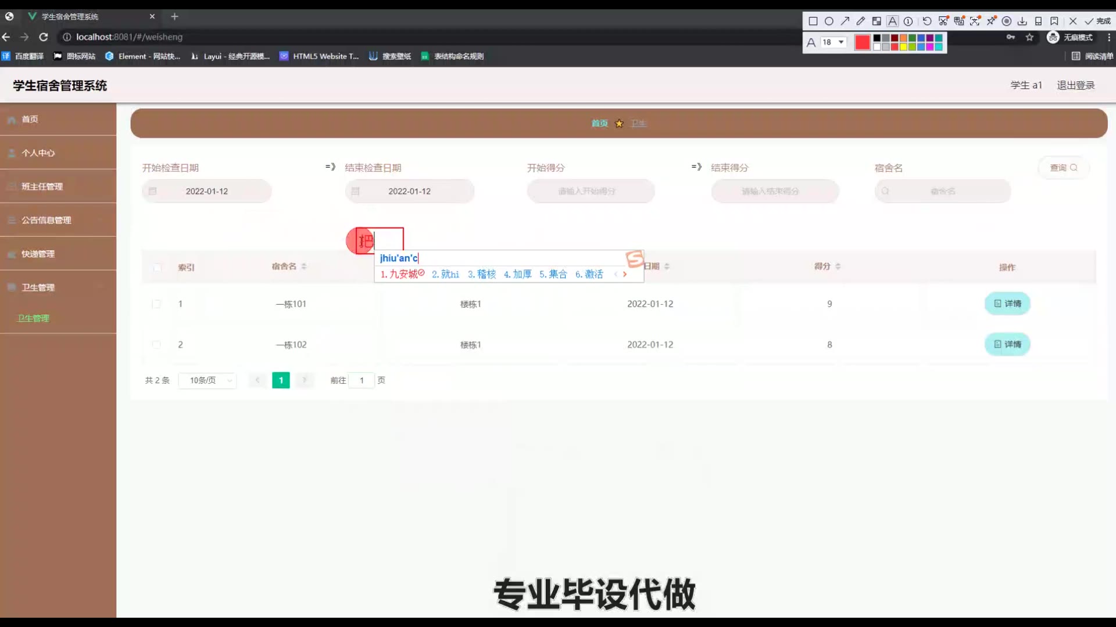Collapse 卫生管理 parent menu
This screenshot has height=627, width=1116.
point(58,287)
